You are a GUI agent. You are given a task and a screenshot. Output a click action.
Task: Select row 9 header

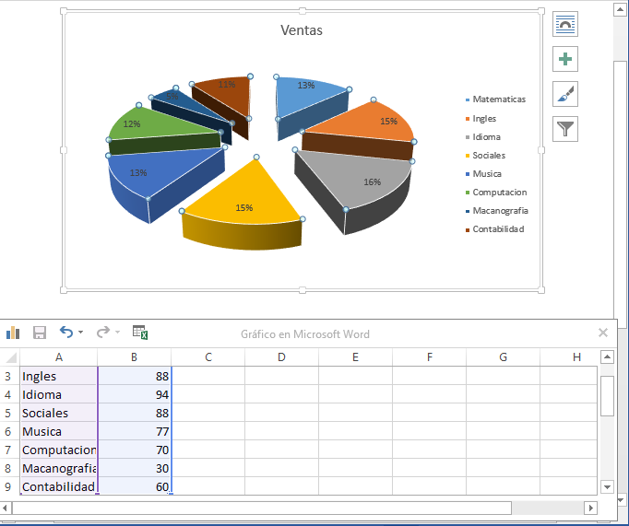click(x=8, y=486)
